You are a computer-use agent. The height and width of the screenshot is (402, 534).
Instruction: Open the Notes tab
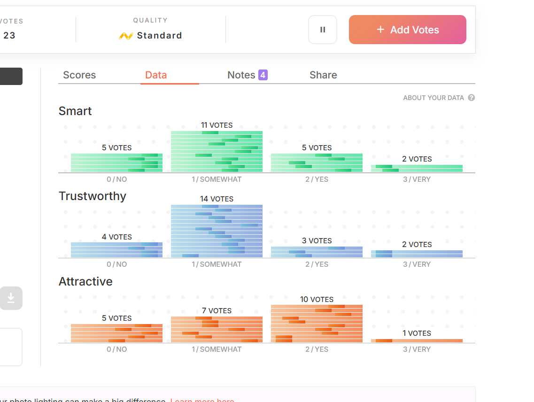241,75
